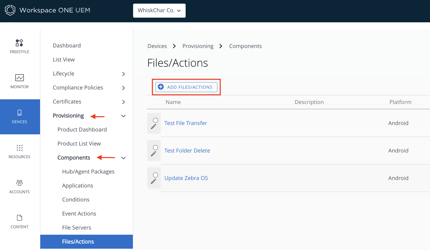Expand the Compliance Policies submenu chevron
This screenshot has width=430, height=250.
pyautogui.click(x=123, y=88)
